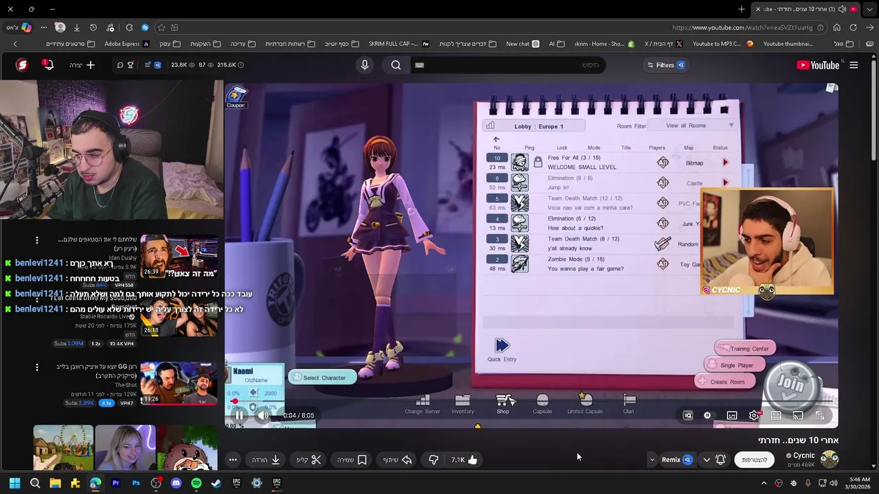Open browser settings and more ellipsis
This screenshot has height=494, width=879.
pyautogui.click(x=43, y=27)
